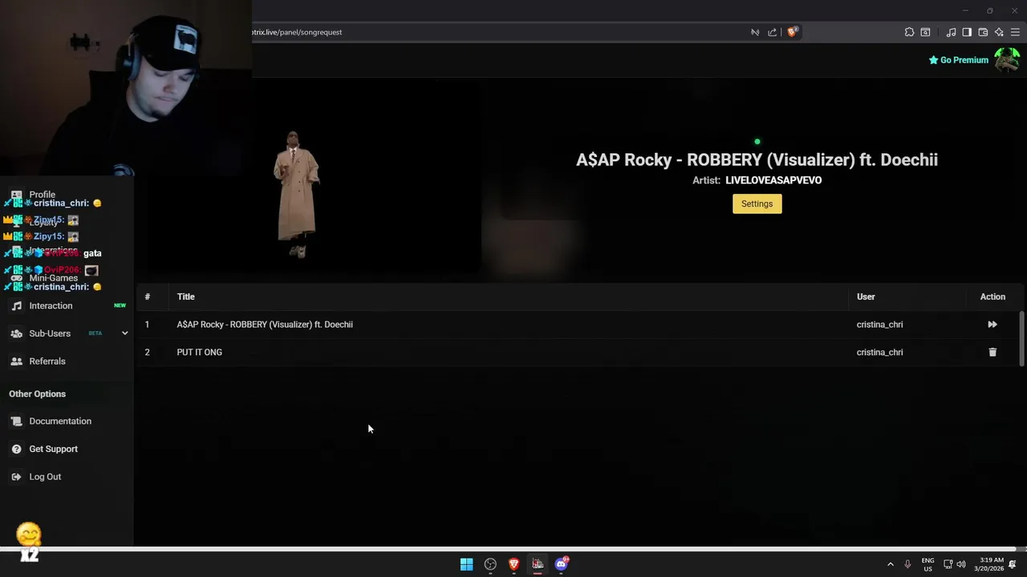Click the User column header
This screenshot has height=577, width=1027.
[866, 297]
